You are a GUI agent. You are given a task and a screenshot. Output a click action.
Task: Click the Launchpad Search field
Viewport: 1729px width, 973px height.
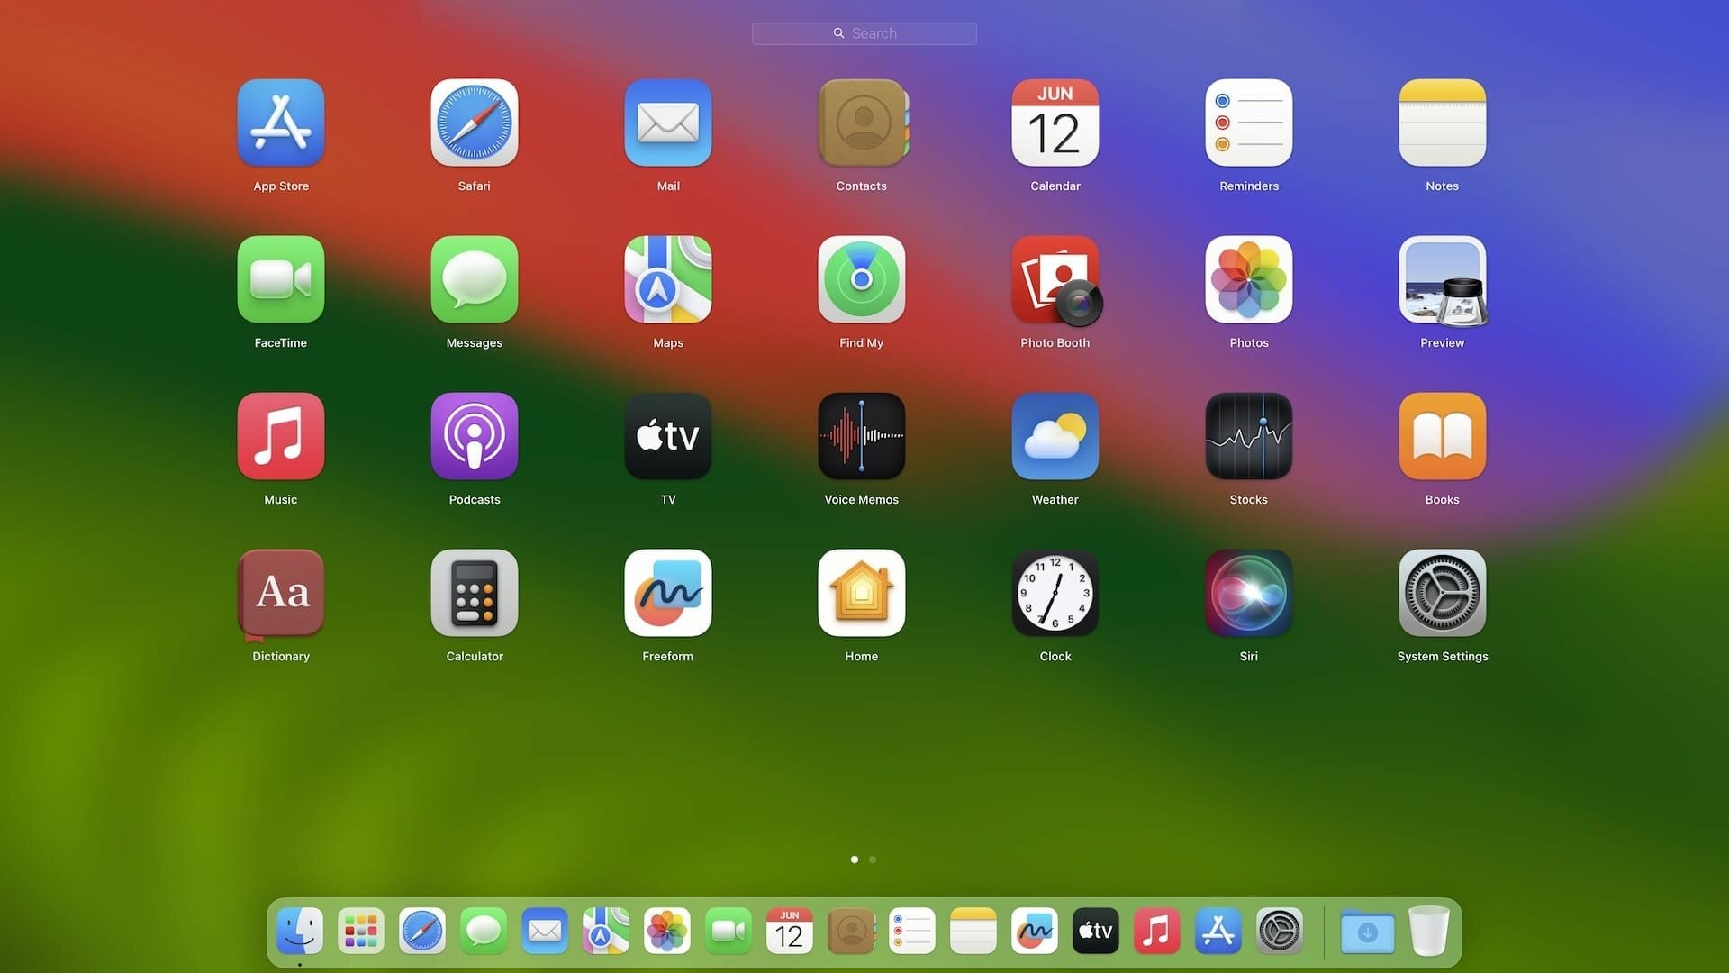pos(864,33)
